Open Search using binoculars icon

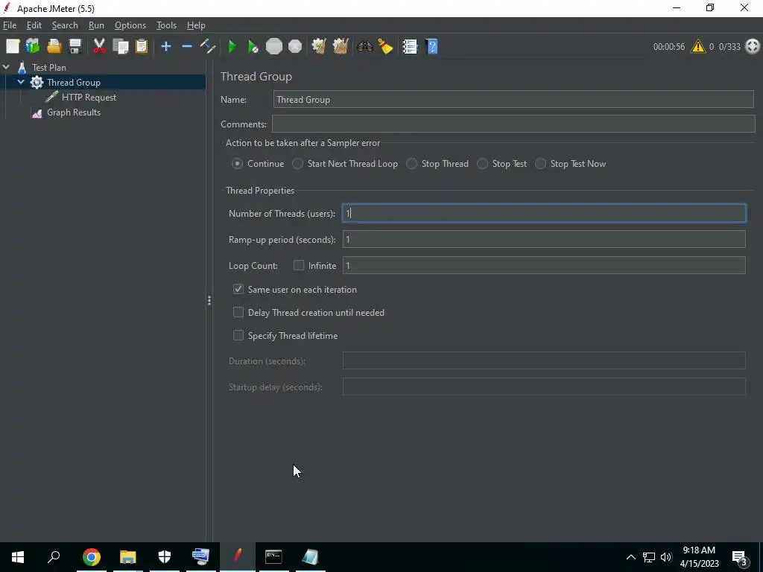364,47
